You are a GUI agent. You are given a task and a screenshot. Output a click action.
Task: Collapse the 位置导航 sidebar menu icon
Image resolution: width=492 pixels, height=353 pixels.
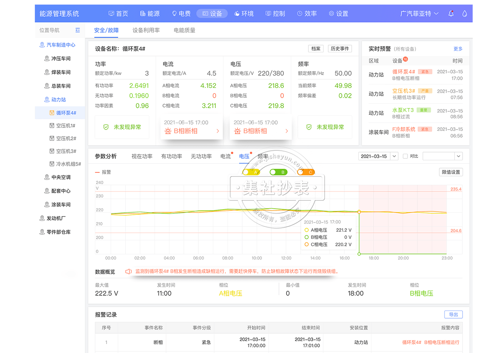[x=78, y=30]
